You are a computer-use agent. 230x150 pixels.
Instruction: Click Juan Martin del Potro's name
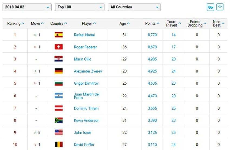click(87, 96)
